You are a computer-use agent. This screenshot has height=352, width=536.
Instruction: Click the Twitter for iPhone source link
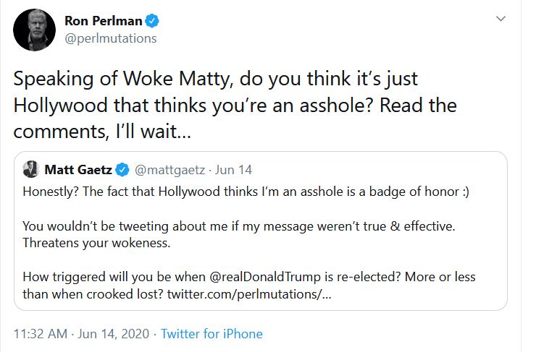click(212, 334)
